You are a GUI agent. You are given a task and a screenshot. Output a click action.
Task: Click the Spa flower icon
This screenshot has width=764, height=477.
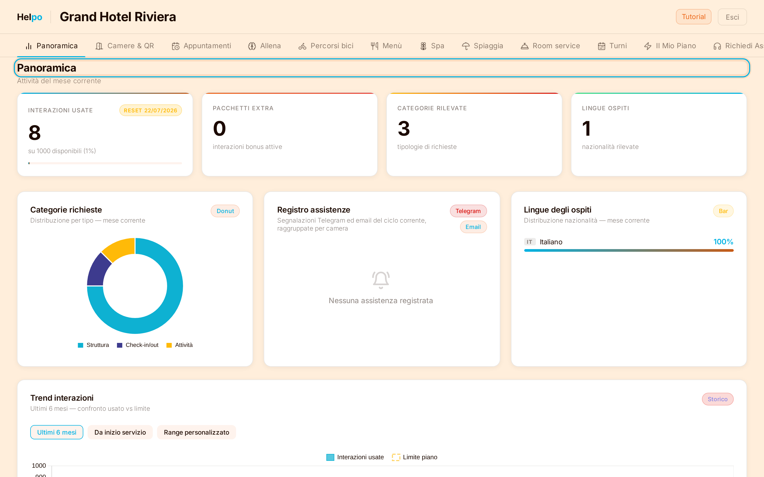[423, 46]
